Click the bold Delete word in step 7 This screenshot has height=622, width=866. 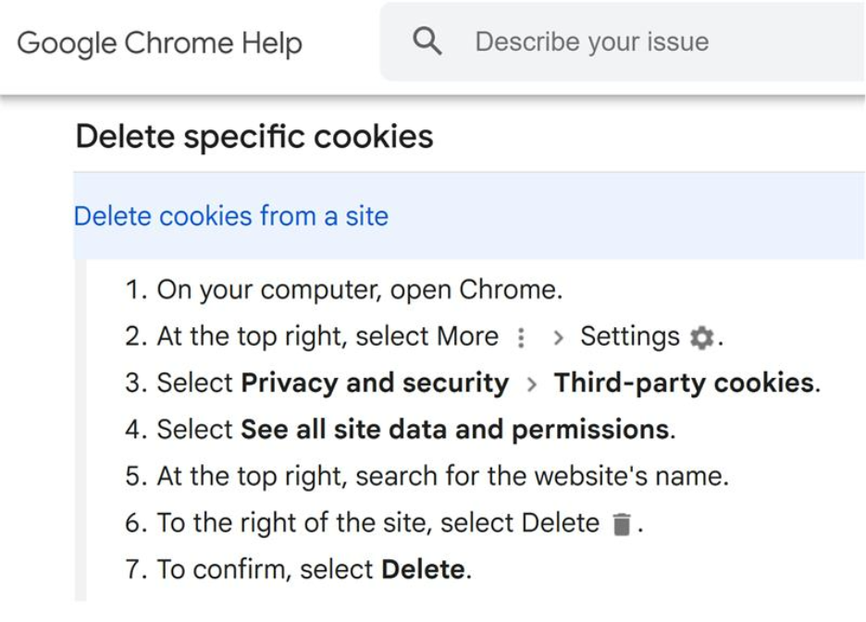(x=423, y=569)
